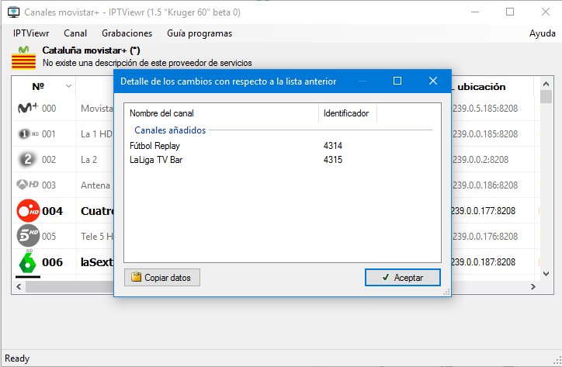The image size is (562, 367).
Task: Select the La 1 HD channel logo
Action: pyautogui.click(x=28, y=133)
